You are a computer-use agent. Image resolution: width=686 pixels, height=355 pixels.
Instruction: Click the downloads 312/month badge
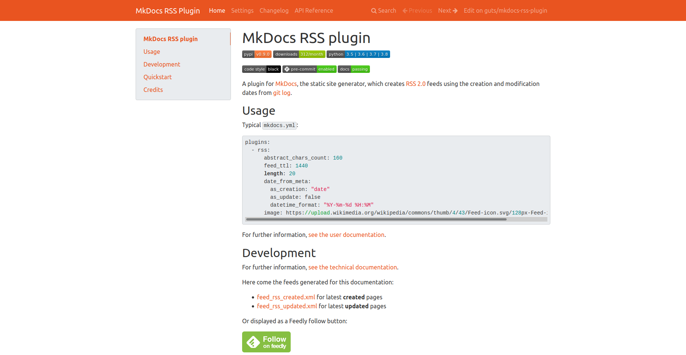[299, 54]
